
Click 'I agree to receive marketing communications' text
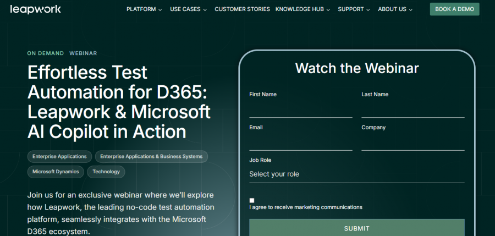point(306,207)
